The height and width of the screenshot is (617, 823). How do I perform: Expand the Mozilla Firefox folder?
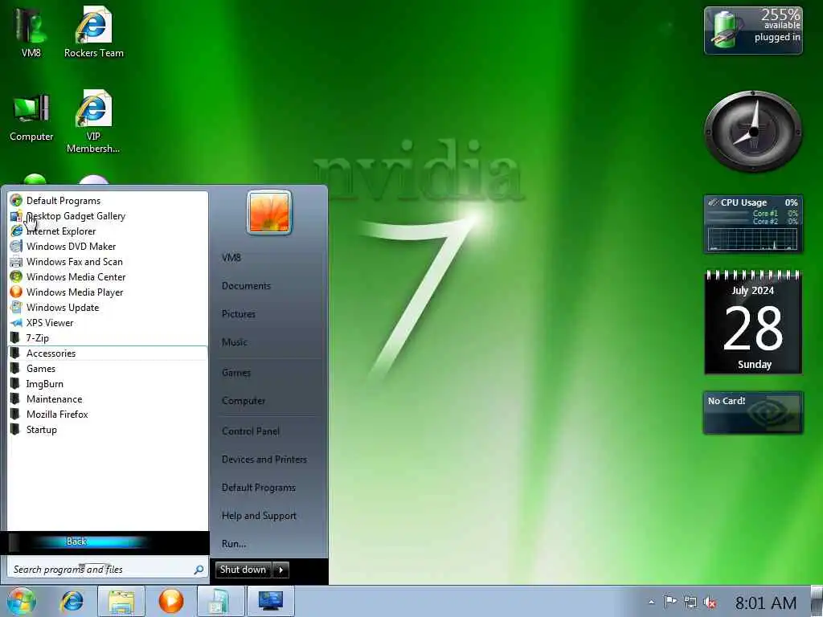pos(108,415)
